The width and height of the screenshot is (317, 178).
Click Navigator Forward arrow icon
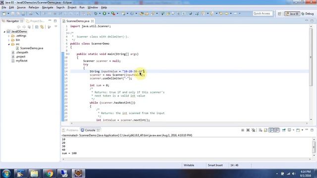[x=24, y=27]
